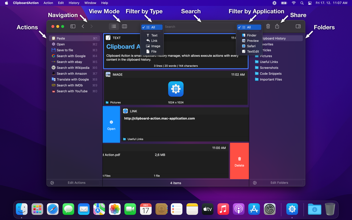Run the Search with YouTube action
The image size is (352, 220).
pos(74,91)
